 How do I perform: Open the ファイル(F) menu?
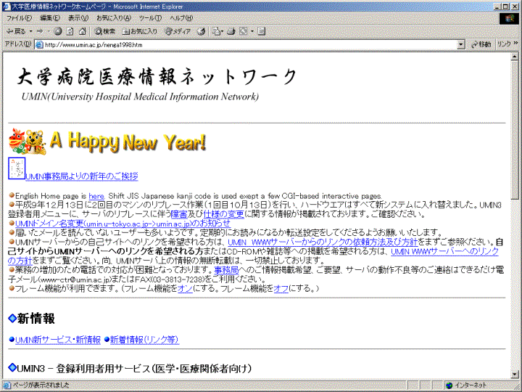tap(19, 17)
